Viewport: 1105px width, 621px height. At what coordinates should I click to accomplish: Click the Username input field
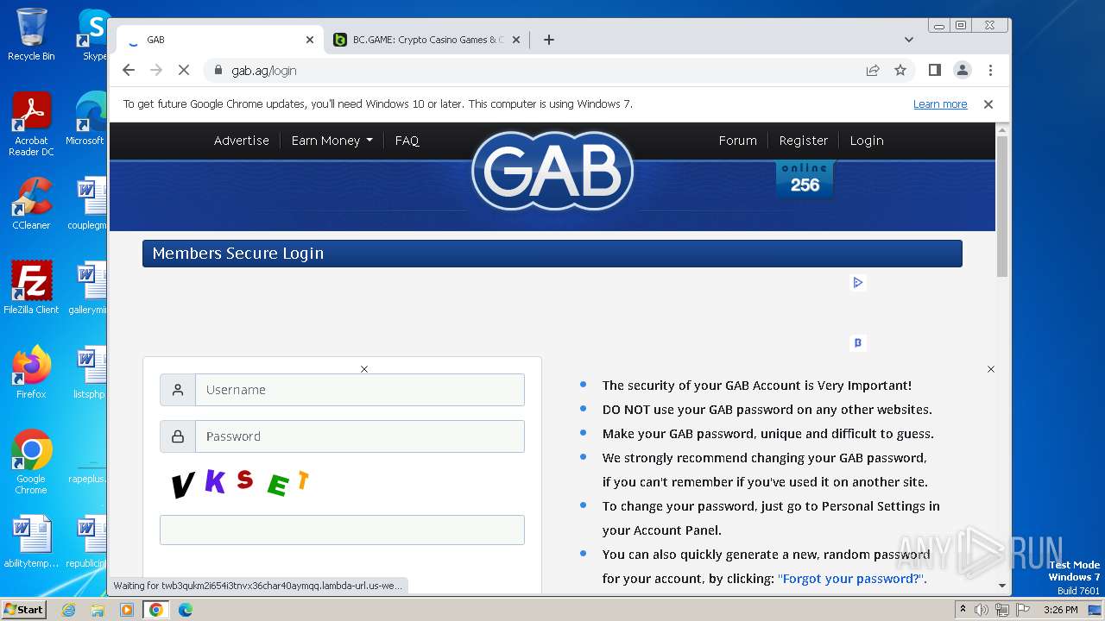coord(360,390)
